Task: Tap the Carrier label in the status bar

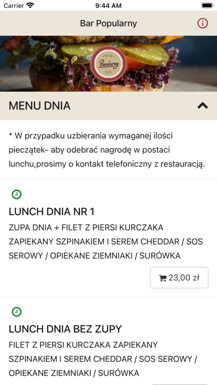Action: pos(13,6)
